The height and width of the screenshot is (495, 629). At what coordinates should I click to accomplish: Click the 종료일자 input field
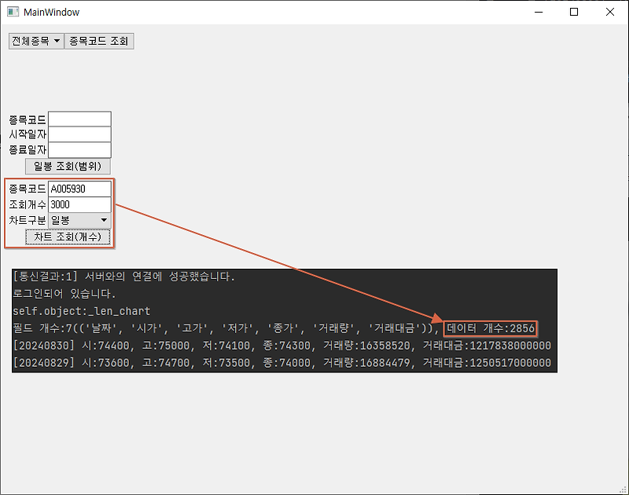(79, 150)
